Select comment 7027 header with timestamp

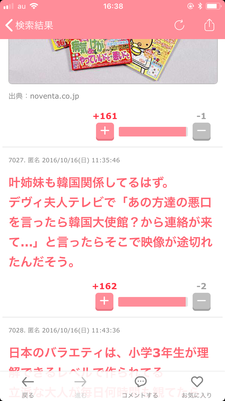point(64,160)
